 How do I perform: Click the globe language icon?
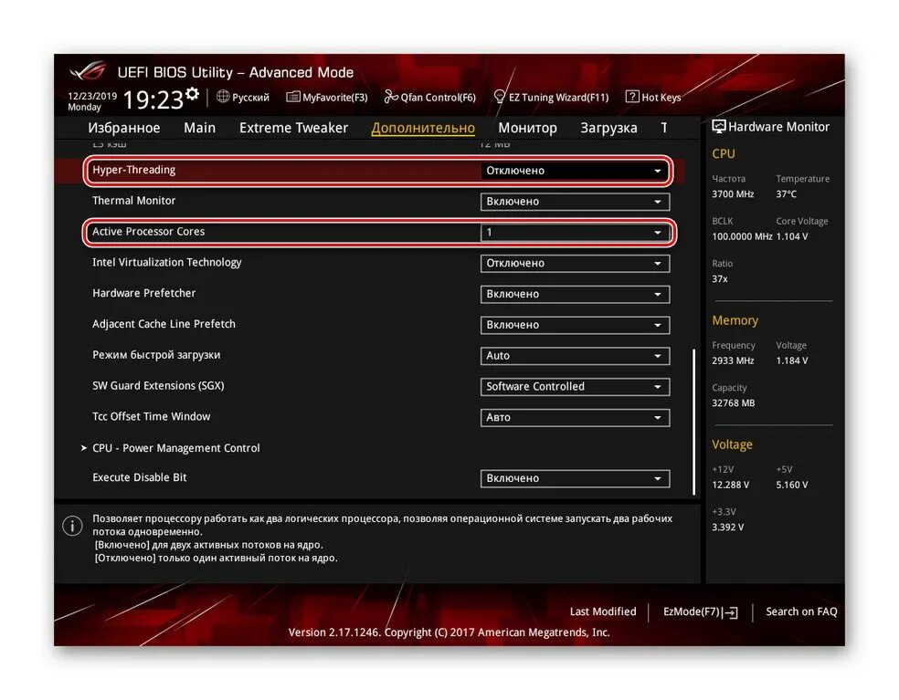[223, 96]
